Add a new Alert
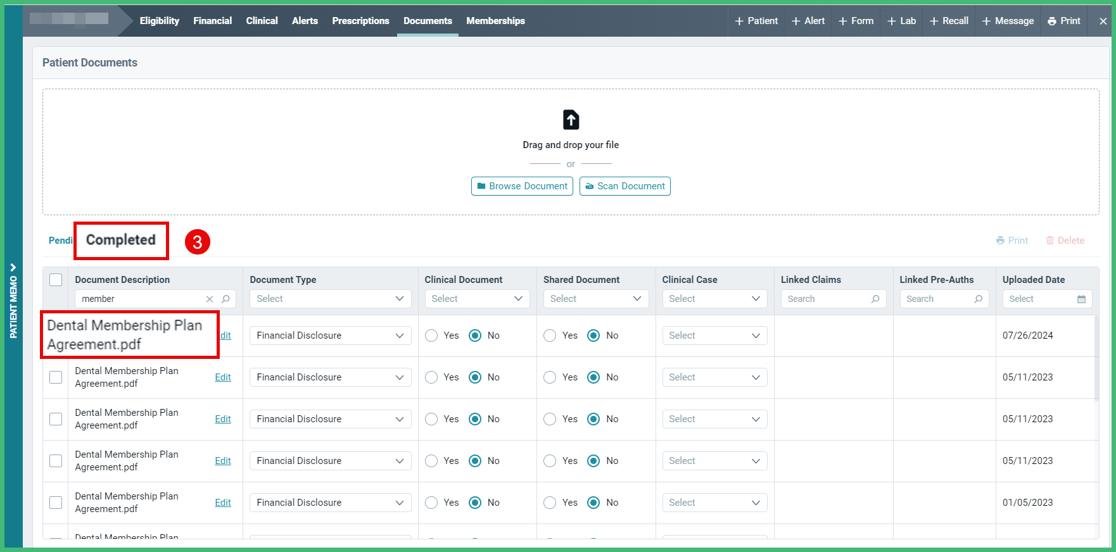Screen dimensions: 1116x552 point(808,21)
